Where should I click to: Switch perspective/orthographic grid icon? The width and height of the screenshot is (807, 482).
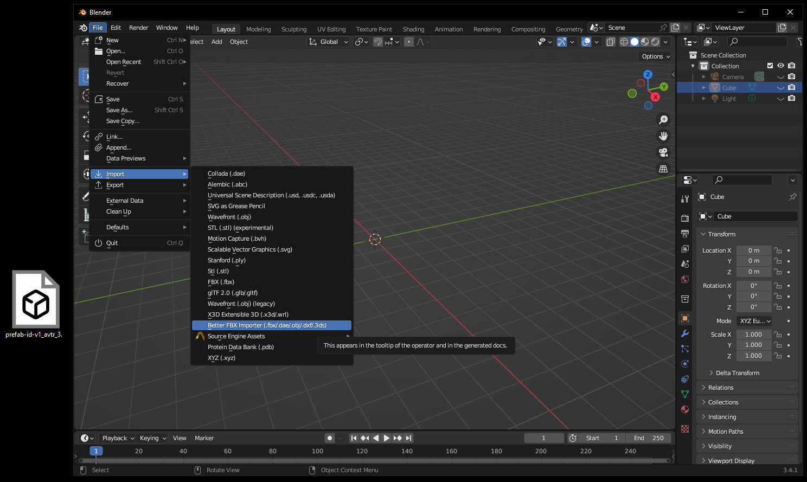click(663, 169)
